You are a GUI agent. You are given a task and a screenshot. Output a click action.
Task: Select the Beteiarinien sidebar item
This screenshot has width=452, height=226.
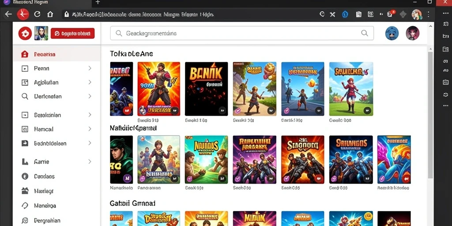click(56, 115)
